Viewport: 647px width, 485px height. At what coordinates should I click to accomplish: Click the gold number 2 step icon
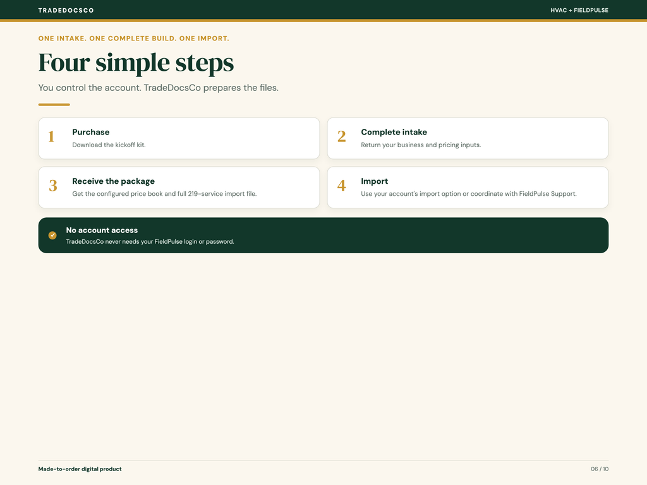tap(342, 136)
